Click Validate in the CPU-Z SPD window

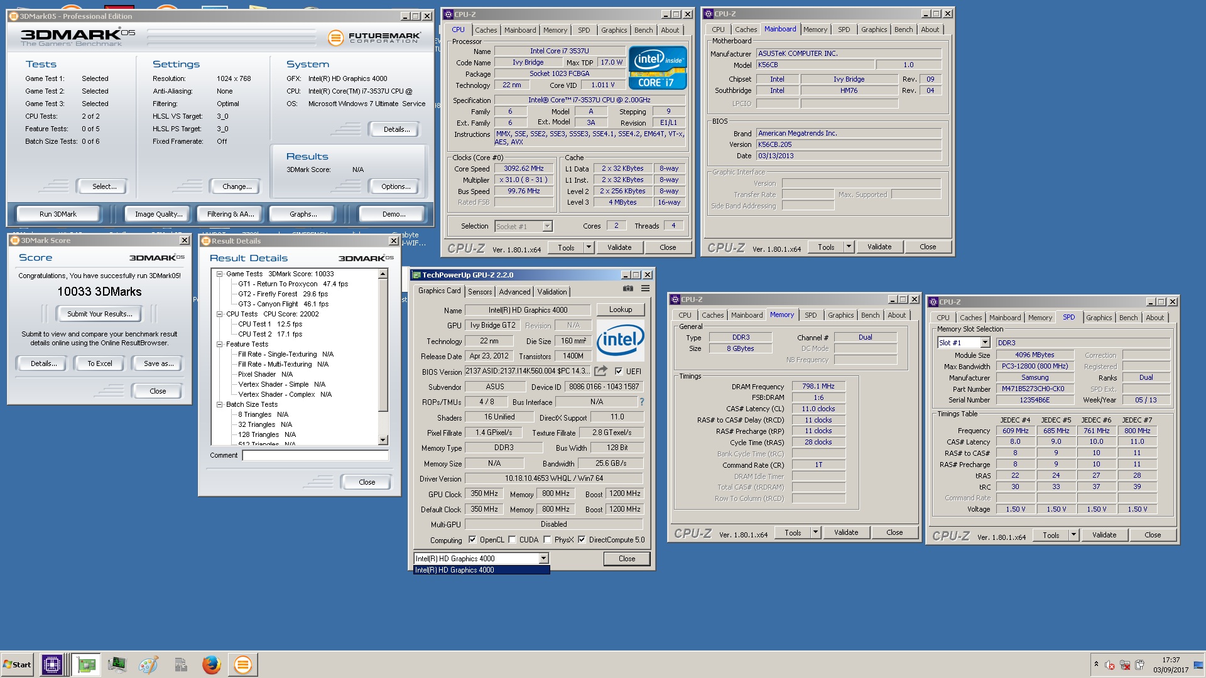(x=1104, y=535)
